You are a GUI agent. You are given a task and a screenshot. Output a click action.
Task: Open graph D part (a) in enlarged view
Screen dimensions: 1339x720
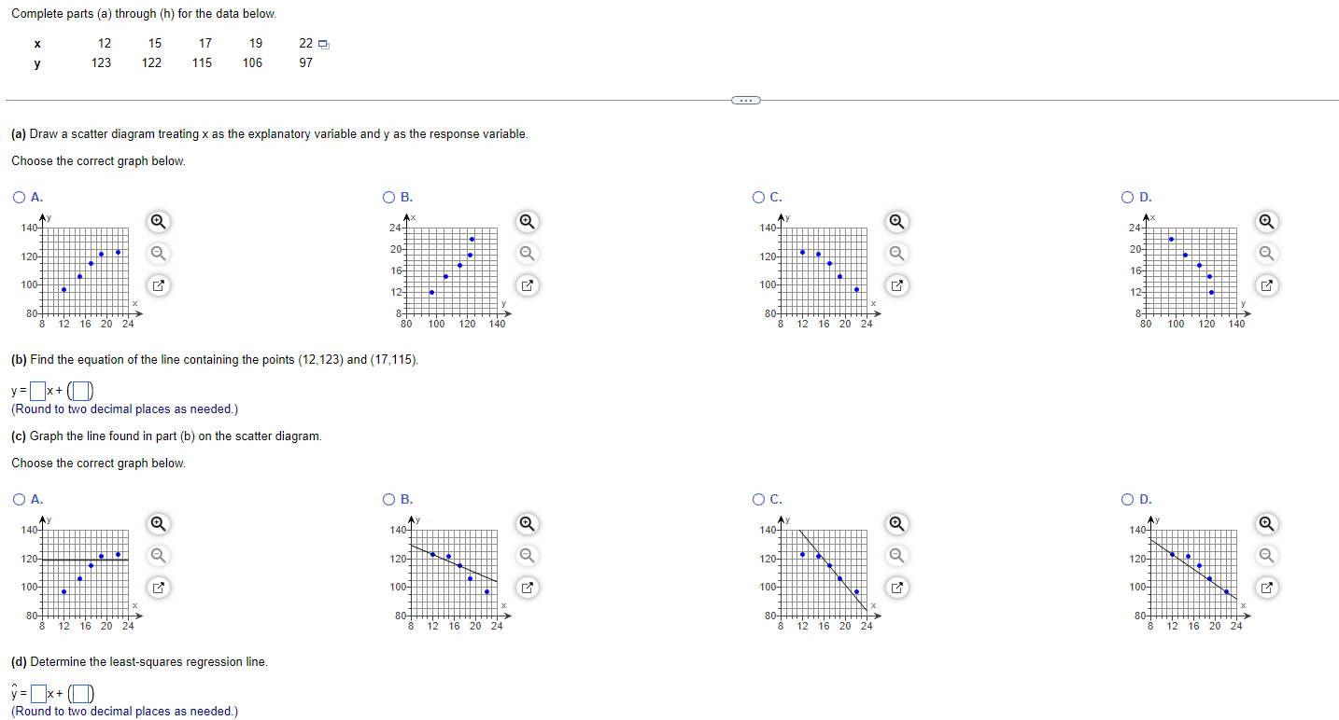coord(1266,284)
